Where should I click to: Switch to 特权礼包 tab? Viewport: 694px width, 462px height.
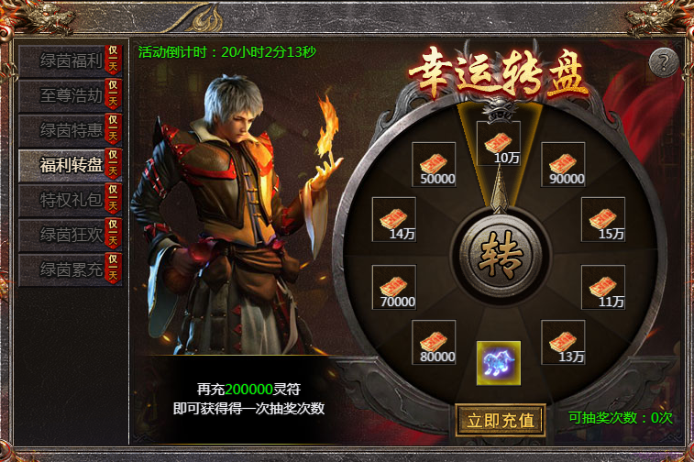70,200
